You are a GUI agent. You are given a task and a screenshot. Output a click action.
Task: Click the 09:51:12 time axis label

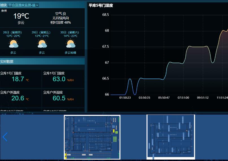click(203, 98)
